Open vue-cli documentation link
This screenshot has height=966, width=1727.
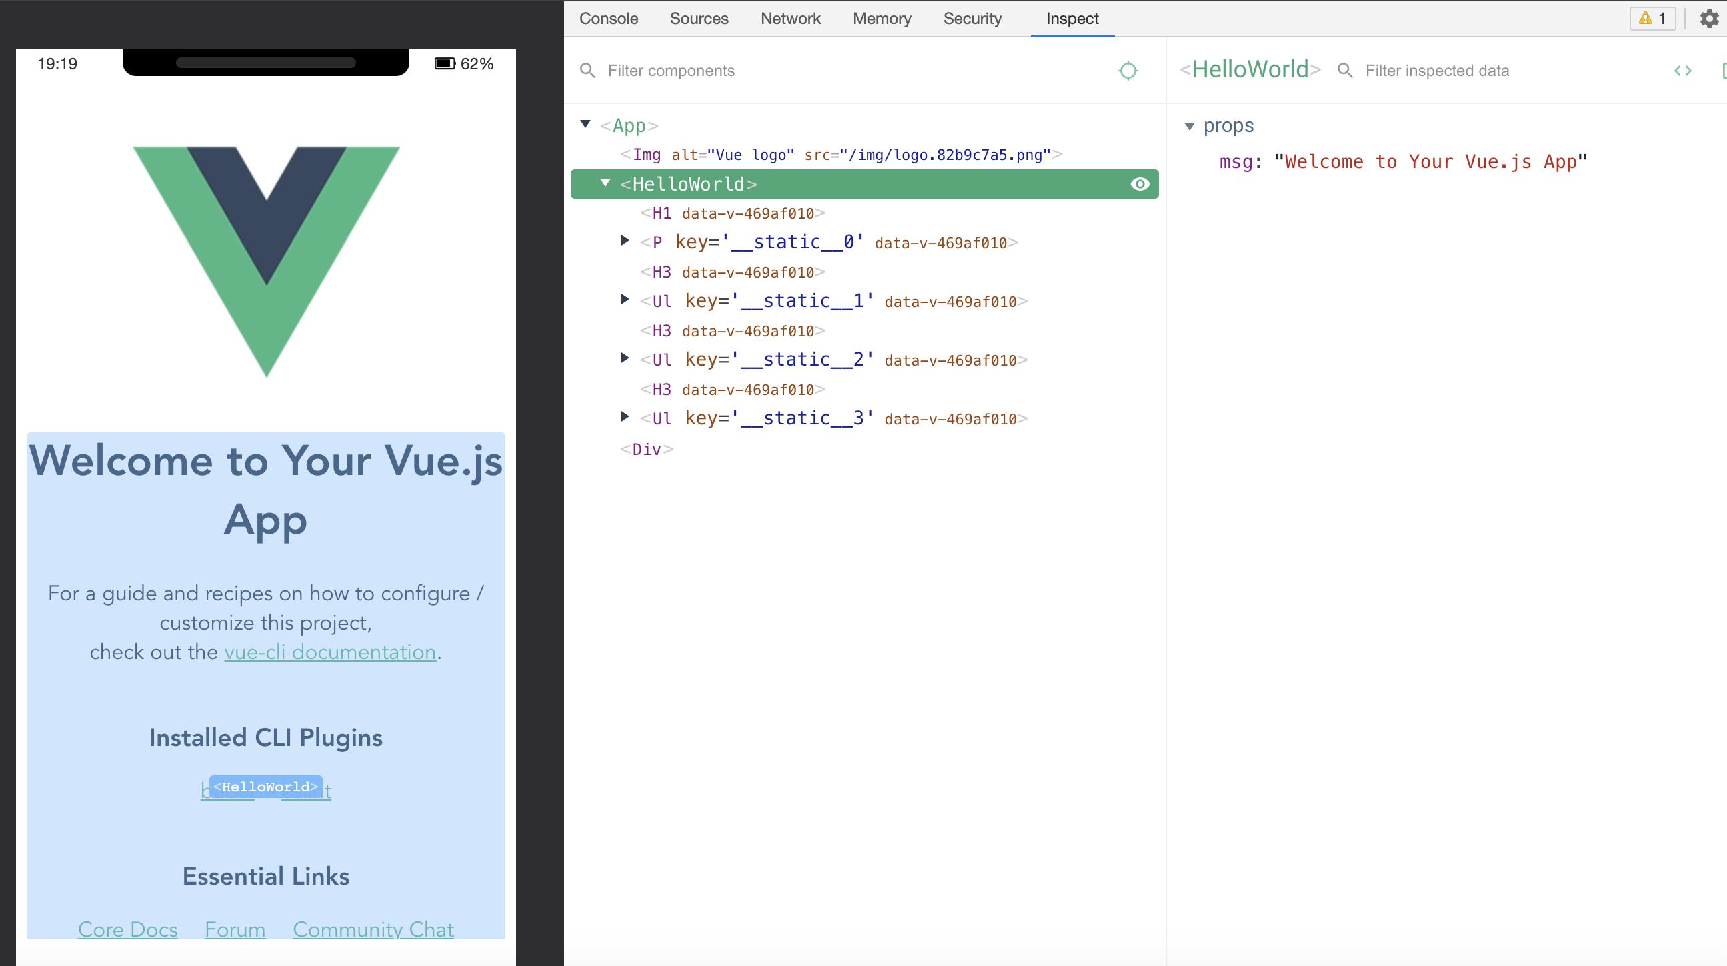pyautogui.click(x=331, y=652)
